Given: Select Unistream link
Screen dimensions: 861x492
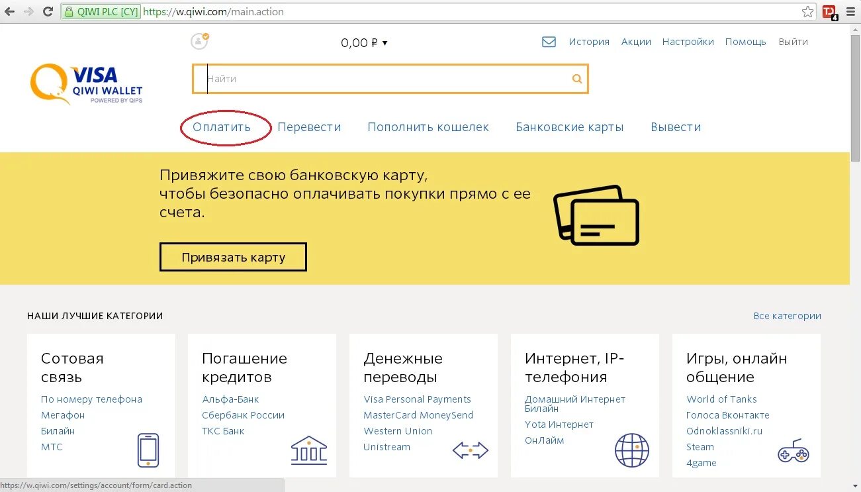Looking at the screenshot, I should pyautogui.click(x=386, y=447).
